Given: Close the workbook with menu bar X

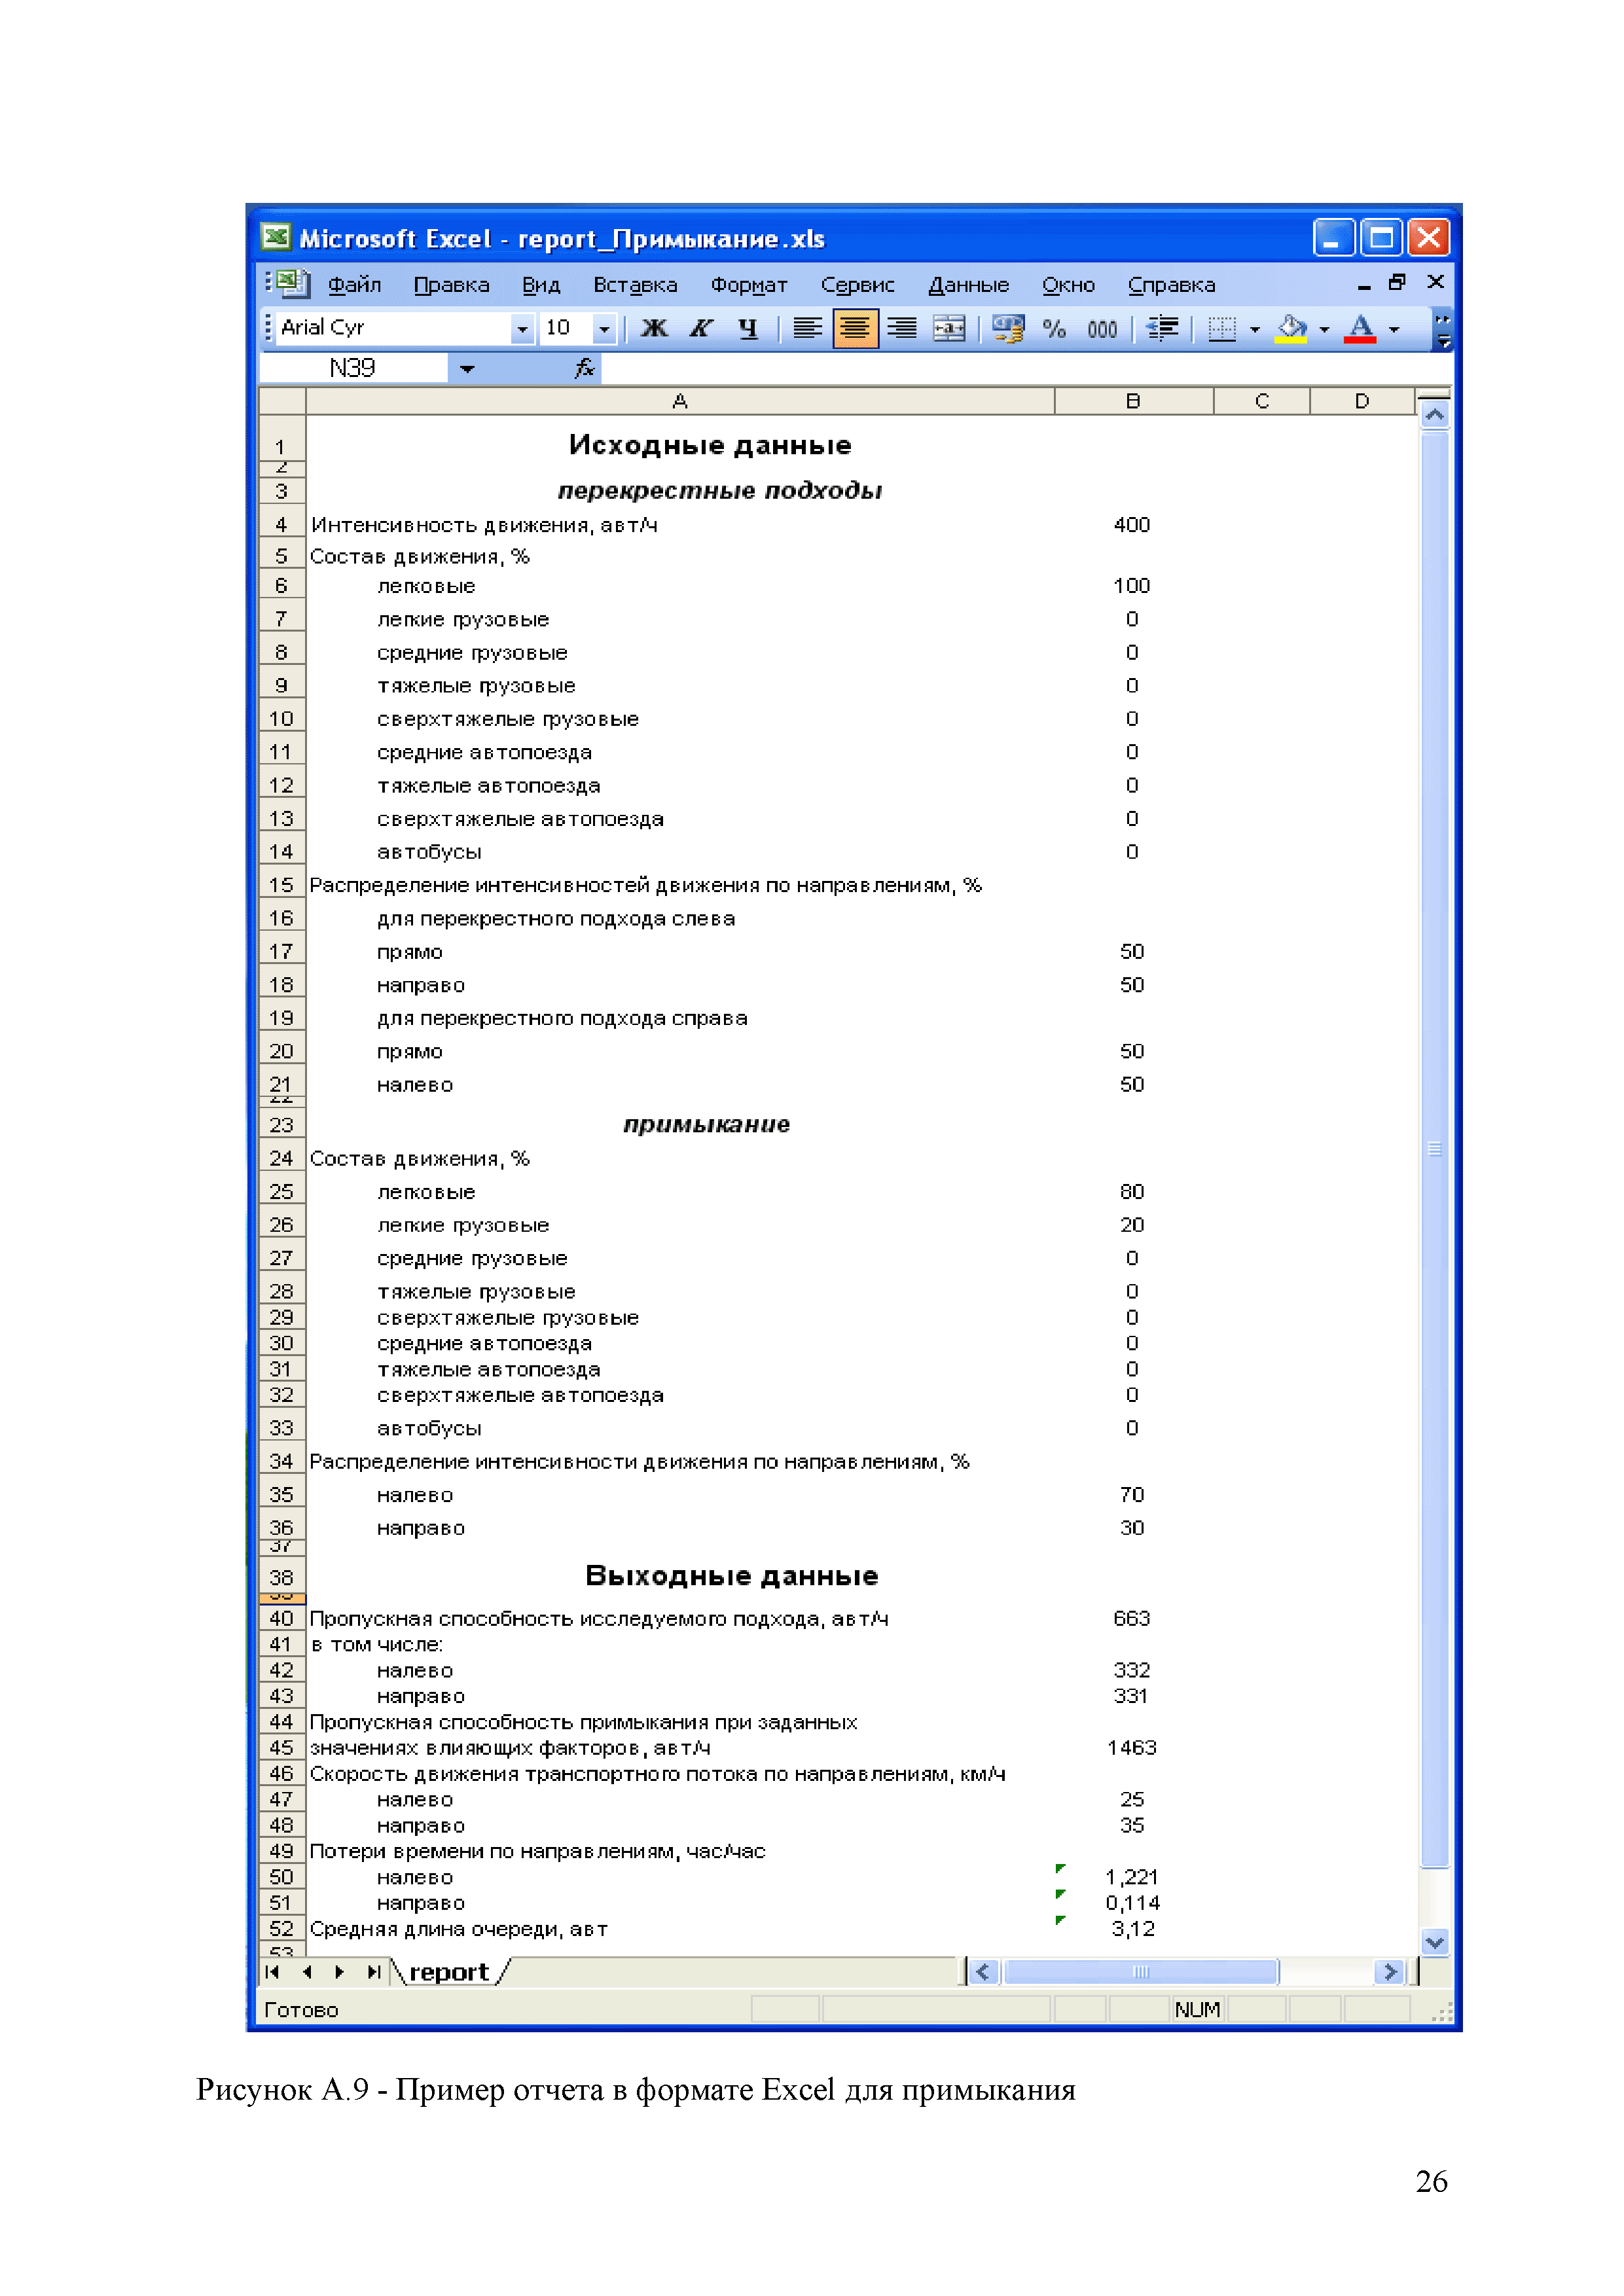Looking at the screenshot, I should point(1436,283).
